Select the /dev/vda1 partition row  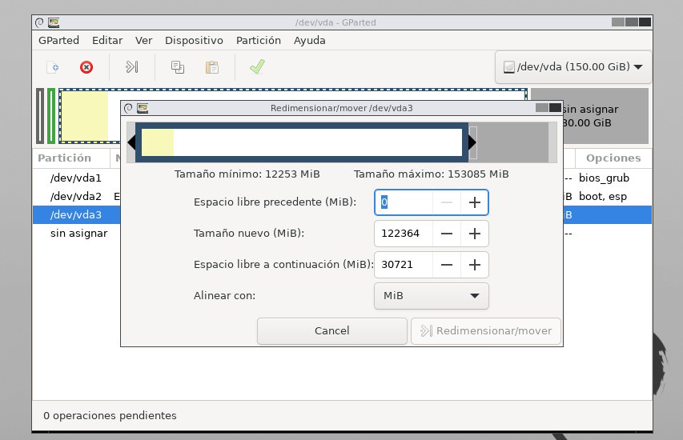(x=75, y=177)
